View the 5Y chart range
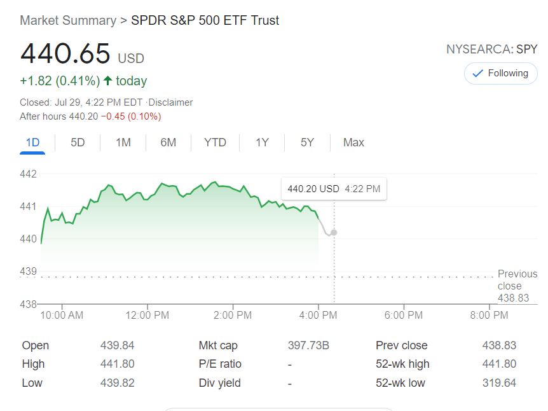 [x=307, y=143]
